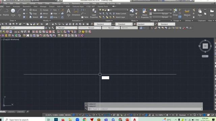
Task: Select the Polyline tool
Action: click(x=6, y=12)
